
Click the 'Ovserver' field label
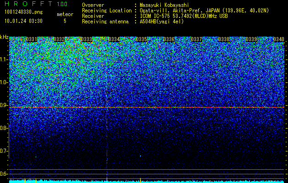coord(93,5)
